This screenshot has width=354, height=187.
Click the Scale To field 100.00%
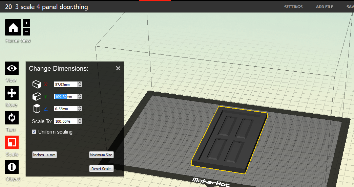pyautogui.click(x=66, y=121)
